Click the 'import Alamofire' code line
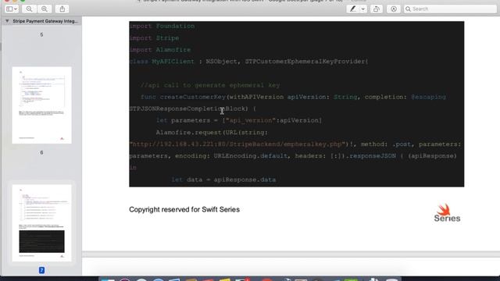Screen dimensions: 500x281 pos(160,50)
